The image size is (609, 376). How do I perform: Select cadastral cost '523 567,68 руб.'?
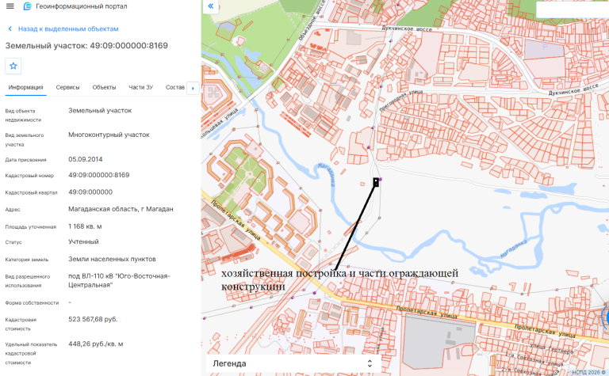coord(93,320)
